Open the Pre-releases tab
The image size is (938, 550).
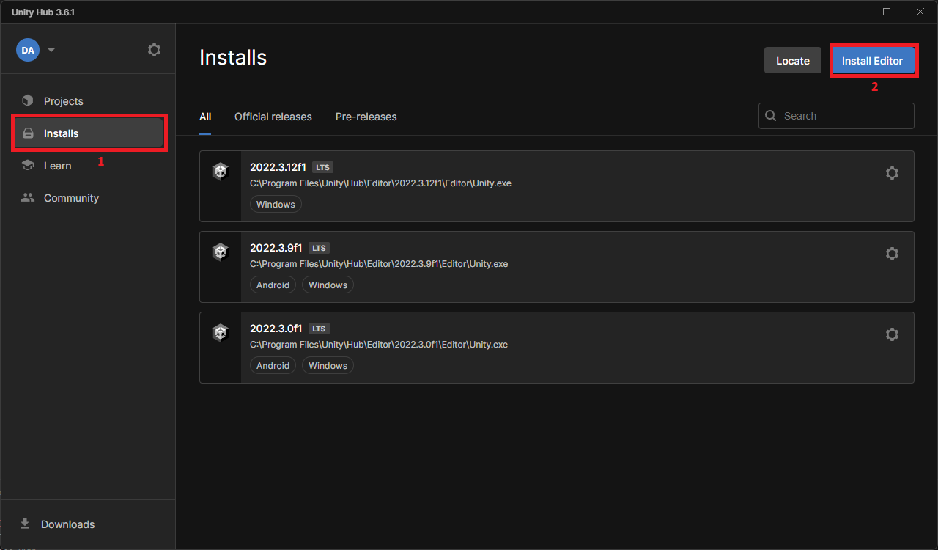[x=366, y=116]
